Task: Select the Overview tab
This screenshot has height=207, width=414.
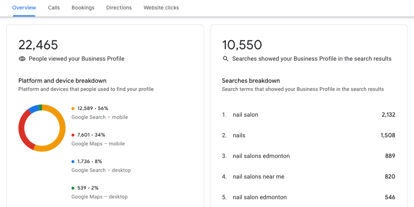Action: (24, 8)
